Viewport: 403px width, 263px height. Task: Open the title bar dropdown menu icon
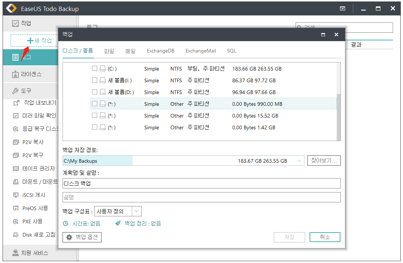pyautogui.click(x=342, y=9)
